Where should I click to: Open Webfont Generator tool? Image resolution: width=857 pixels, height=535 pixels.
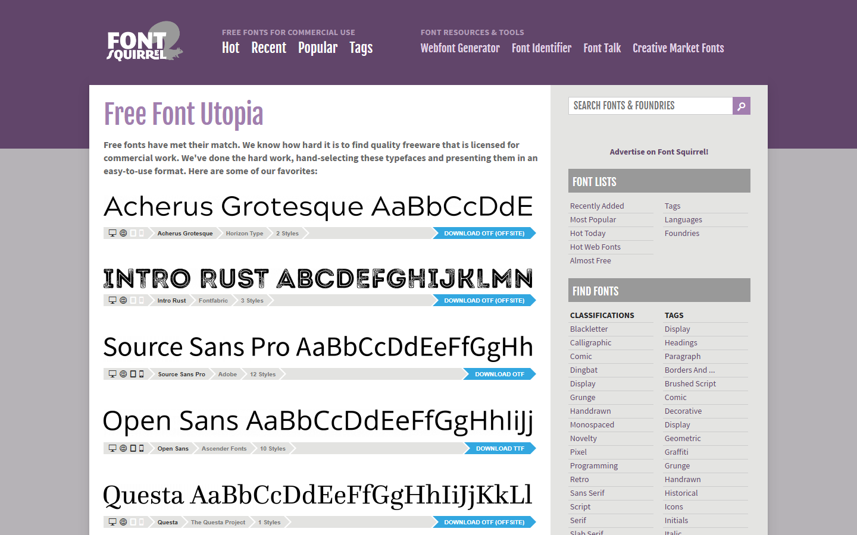(460, 48)
